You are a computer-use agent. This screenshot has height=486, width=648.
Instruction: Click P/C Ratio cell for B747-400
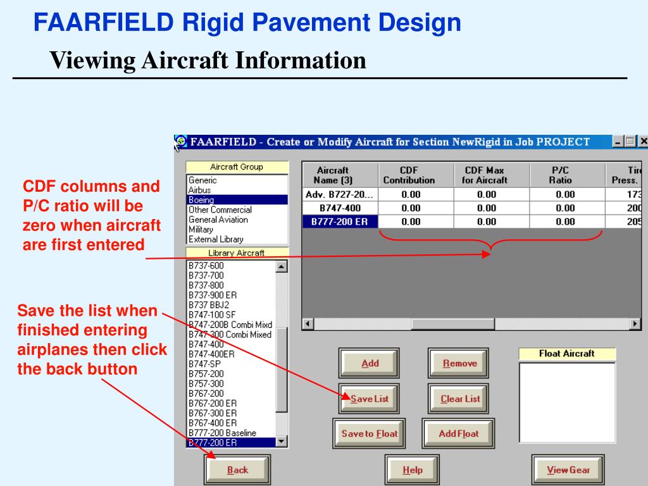pyautogui.click(x=568, y=208)
